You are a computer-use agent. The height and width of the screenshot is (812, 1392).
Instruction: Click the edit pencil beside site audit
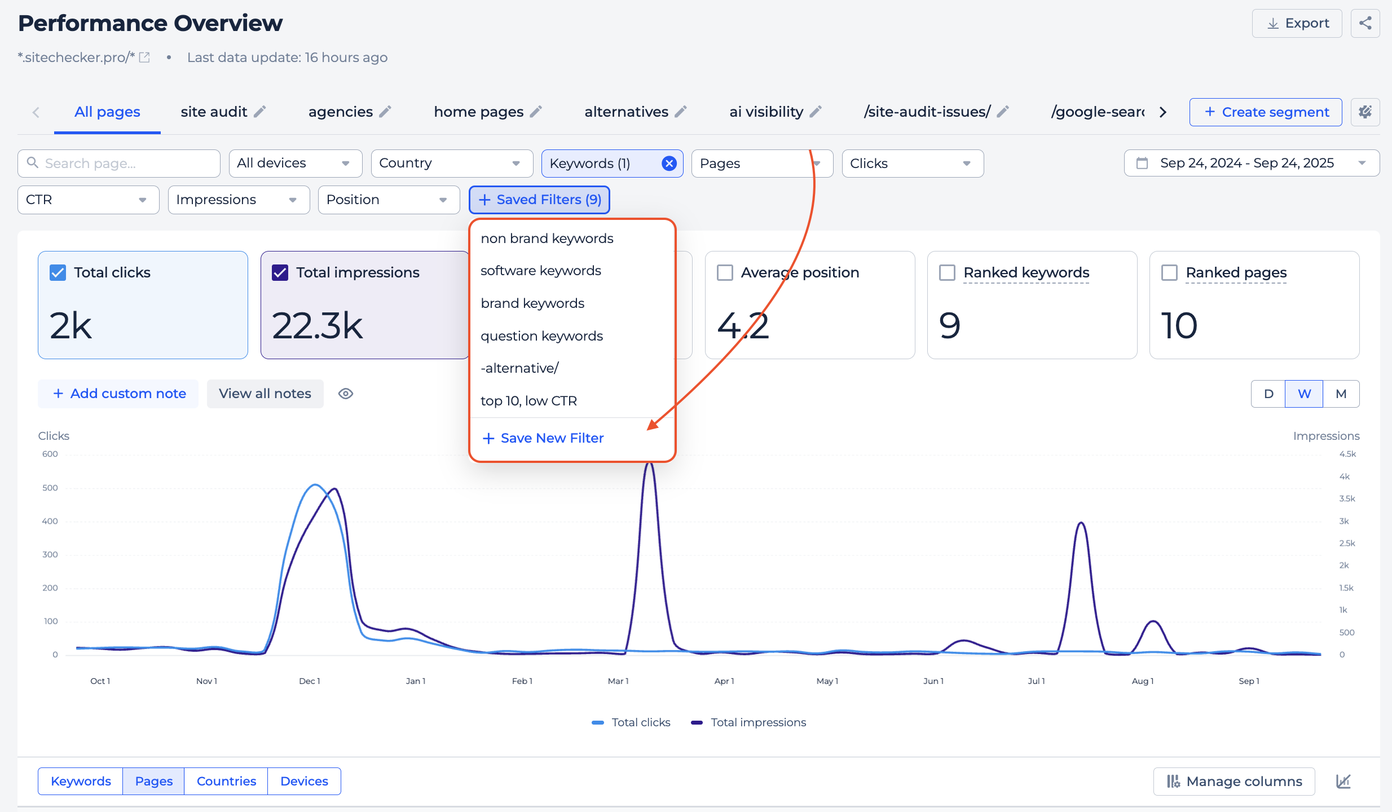coord(259,112)
